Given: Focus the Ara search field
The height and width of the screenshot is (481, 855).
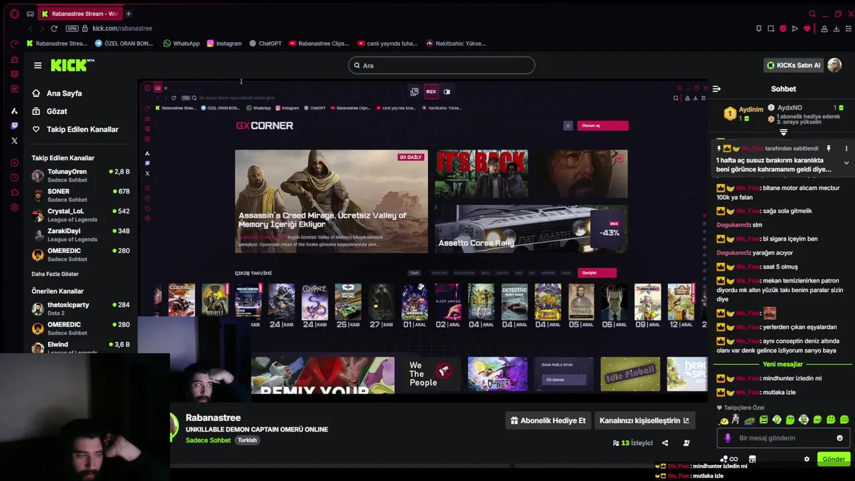Looking at the screenshot, I should [x=442, y=65].
